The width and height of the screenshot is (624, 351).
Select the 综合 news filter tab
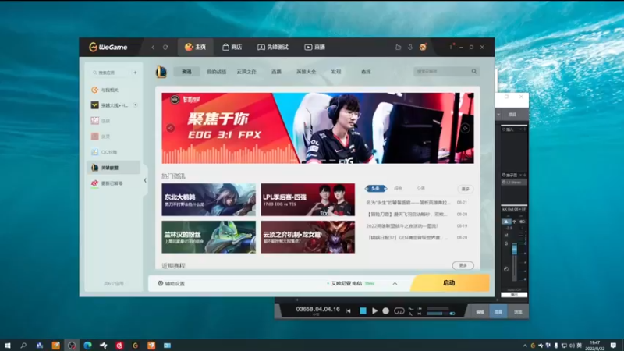398,188
